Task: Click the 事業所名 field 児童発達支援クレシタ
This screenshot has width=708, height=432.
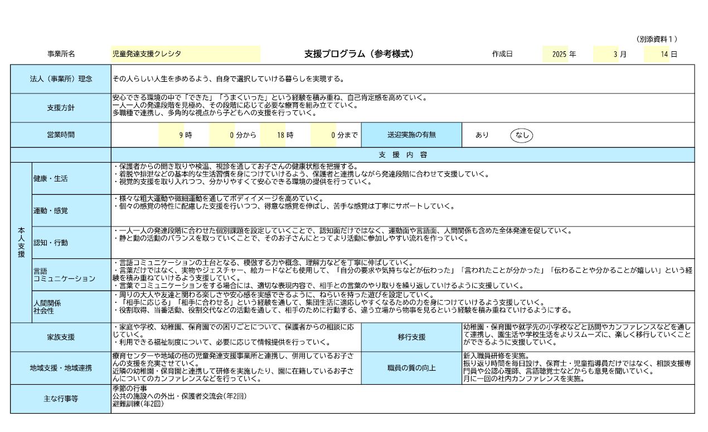Action: coord(186,54)
